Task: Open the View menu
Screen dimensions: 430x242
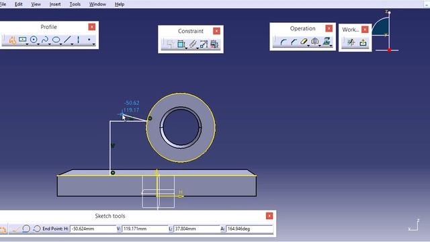Action: [x=36, y=4]
